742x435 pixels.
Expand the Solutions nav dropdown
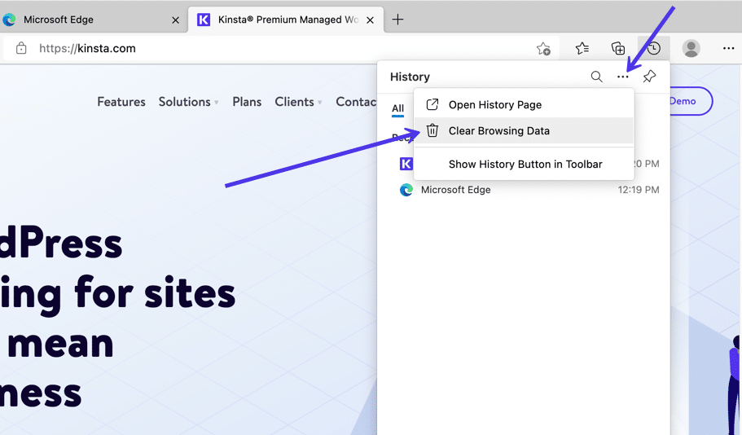[x=188, y=102]
